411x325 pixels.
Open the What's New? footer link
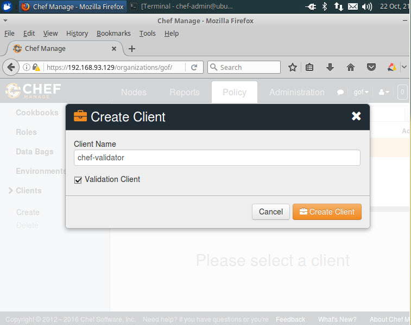337,320
